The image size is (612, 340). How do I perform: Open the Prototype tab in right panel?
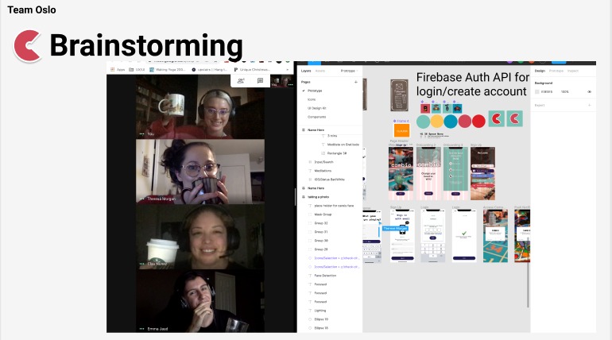556,71
